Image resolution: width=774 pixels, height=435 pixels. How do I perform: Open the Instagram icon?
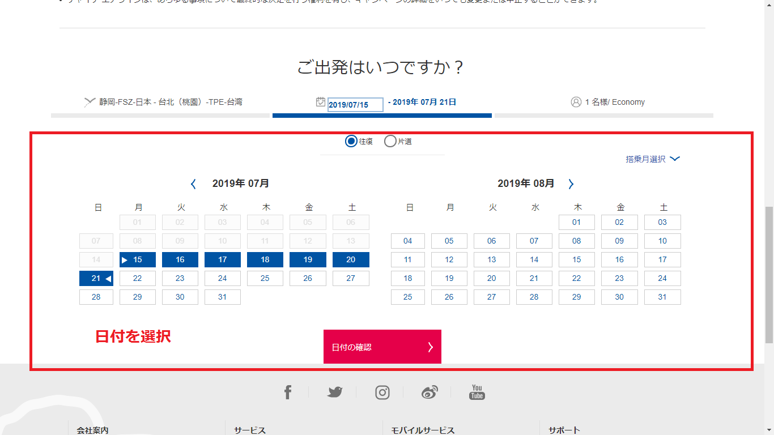(x=382, y=392)
